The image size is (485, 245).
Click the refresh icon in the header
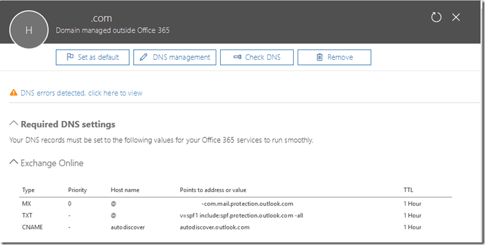[436, 17]
